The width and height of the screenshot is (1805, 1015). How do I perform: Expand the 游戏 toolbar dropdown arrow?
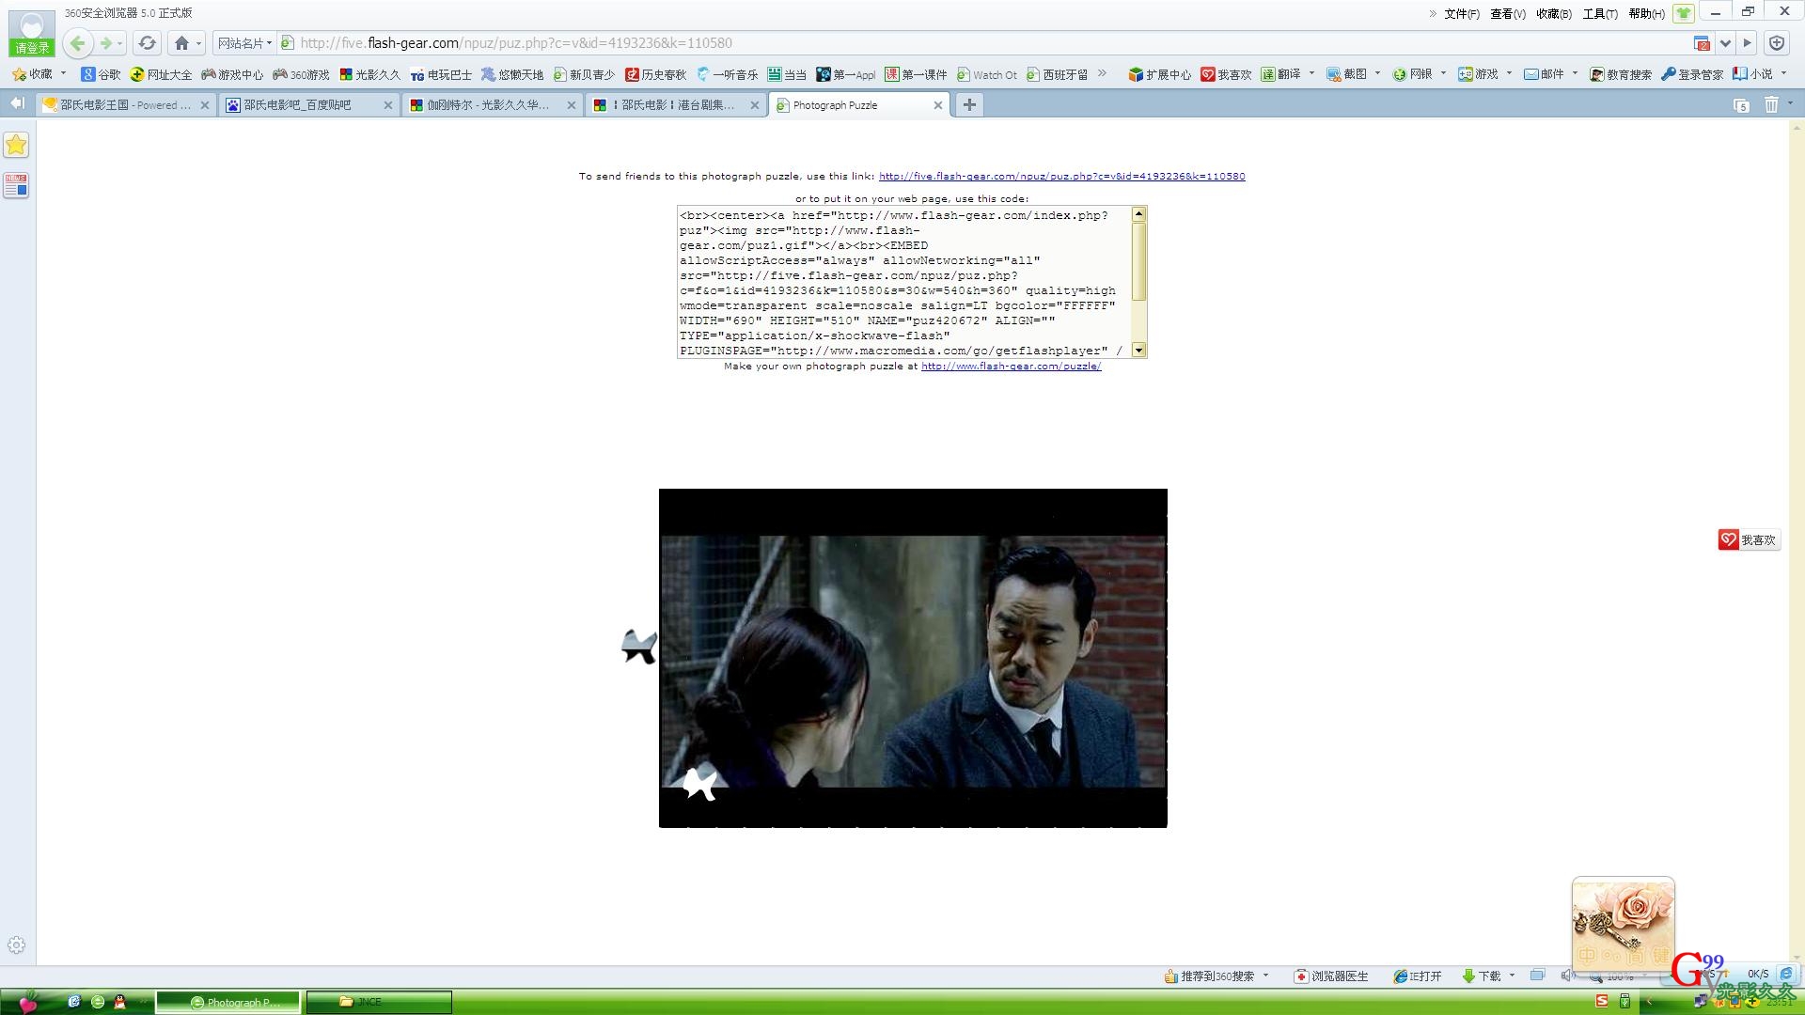[x=1509, y=73]
